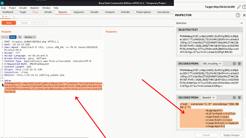Switch to the Decoder tab
The width and height of the screenshot is (246, 138).
[x=95, y=12]
